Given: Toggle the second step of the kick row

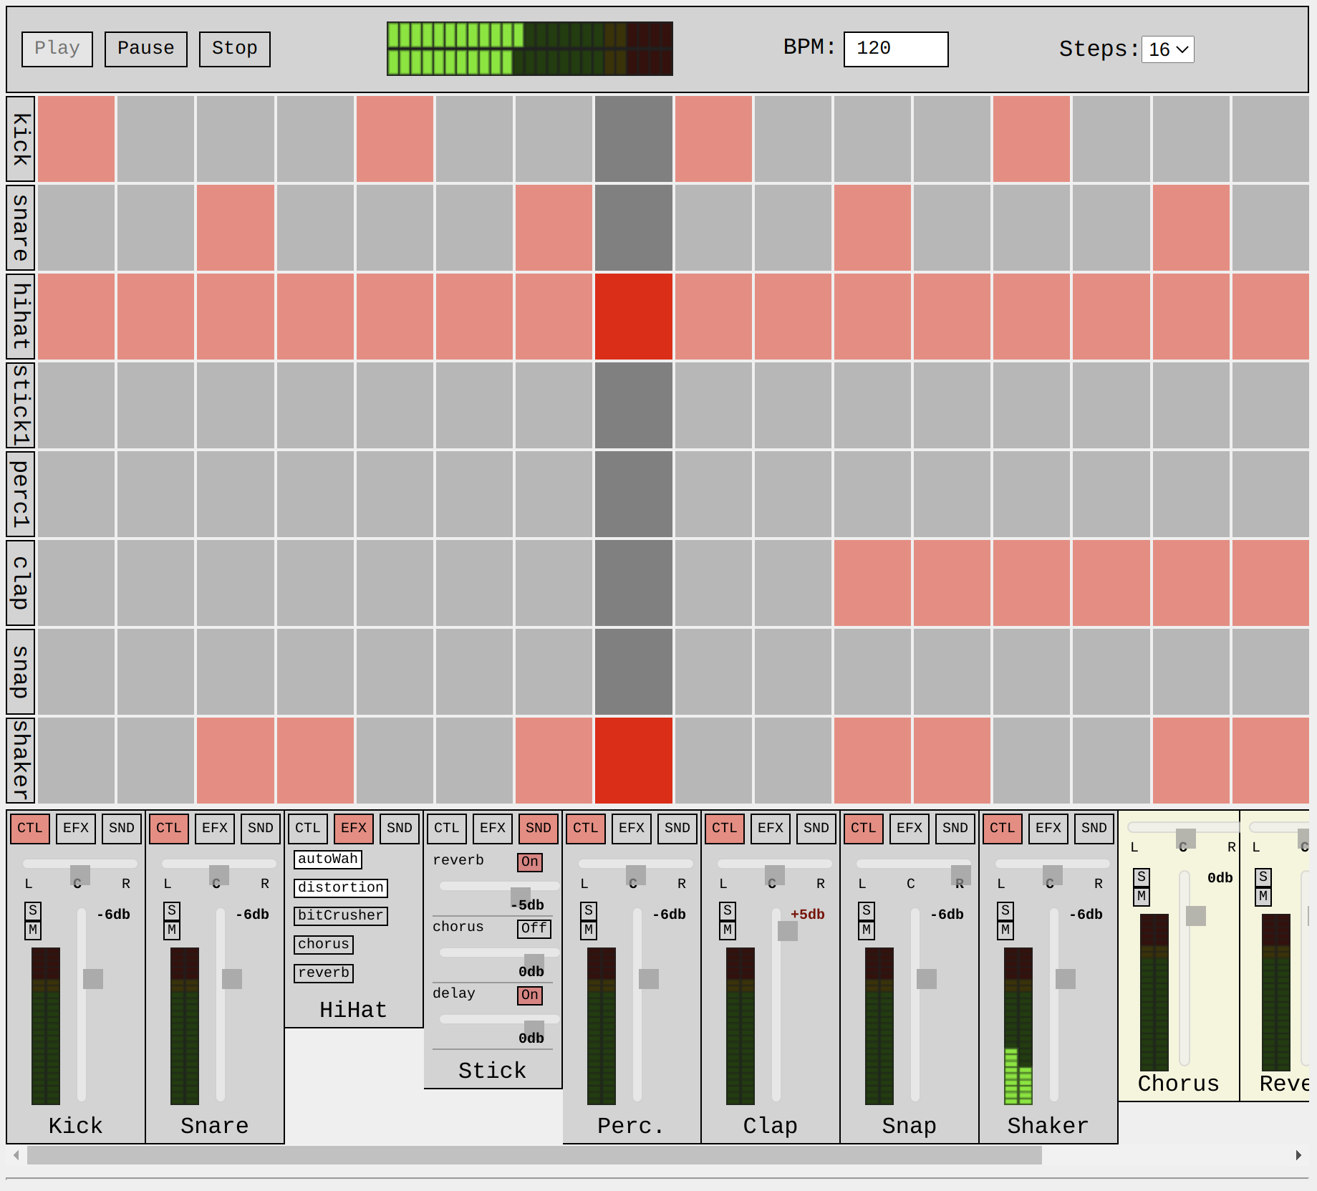Looking at the screenshot, I should (156, 139).
